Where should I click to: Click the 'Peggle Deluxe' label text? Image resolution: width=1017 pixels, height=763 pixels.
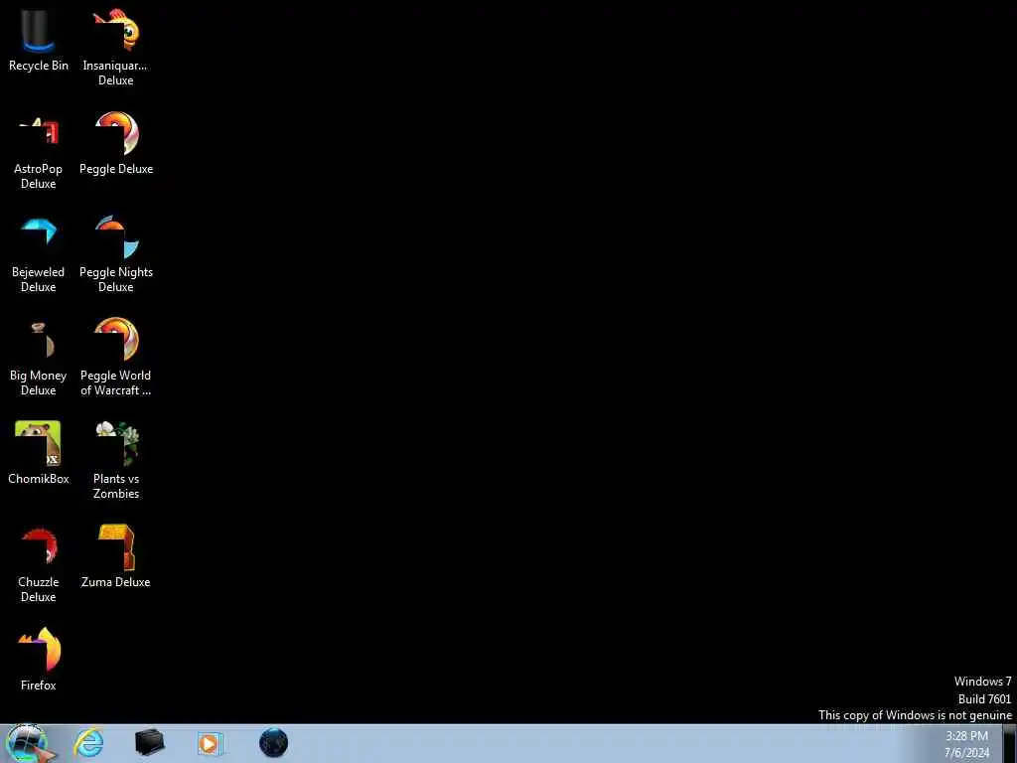[116, 169]
